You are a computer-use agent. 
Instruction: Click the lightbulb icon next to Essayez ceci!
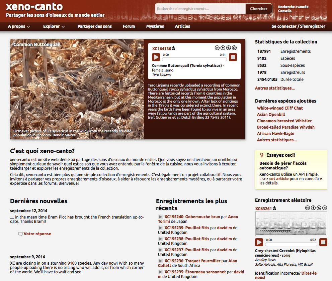[262, 155]
